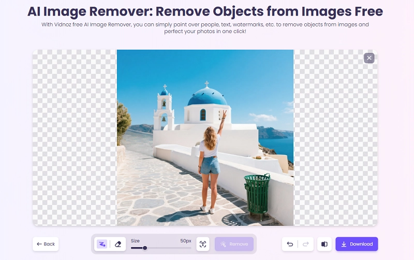The height and width of the screenshot is (260, 414).
Task: Adjust the brush Size slider handle
Action: click(145, 248)
